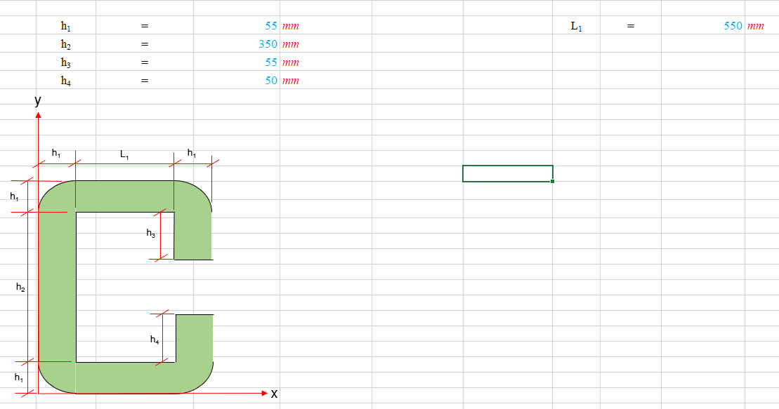Click the h2 label cell in second row
Screen dimensions: 779x409
click(x=64, y=43)
